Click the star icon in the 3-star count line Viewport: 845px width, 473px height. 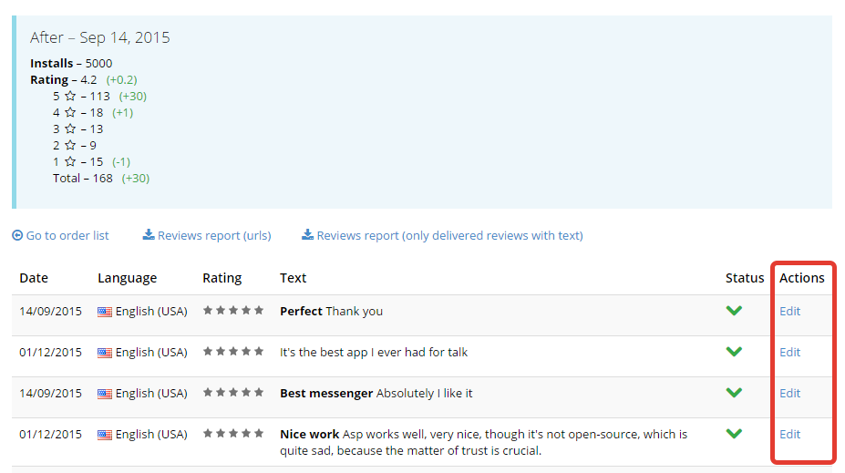tap(70, 129)
